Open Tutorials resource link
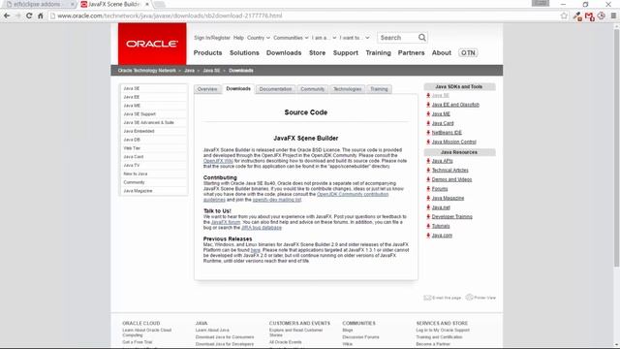Viewport: 620px width, 349px height. coord(441,226)
